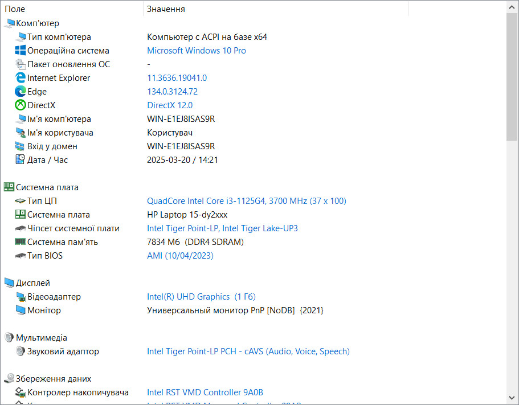Screen dimensions: 519x405
Task: Click the Чіпсет системної плати chip icon
Action: 21,228
